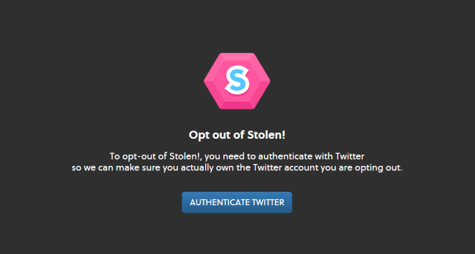Click the white S letter inside the logo
Screen dimensions: 475x254
tap(236, 81)
